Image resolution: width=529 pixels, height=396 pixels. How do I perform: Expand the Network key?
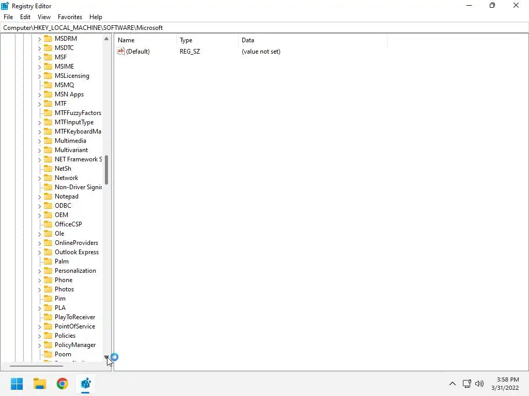coord(39,178)
